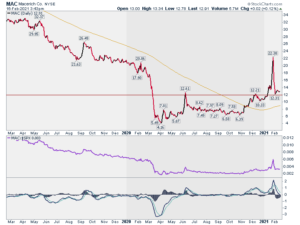300x225 pixels.
Task: Click the 7.81 price label
Action: pyautogui.click(x=163, y=106)
